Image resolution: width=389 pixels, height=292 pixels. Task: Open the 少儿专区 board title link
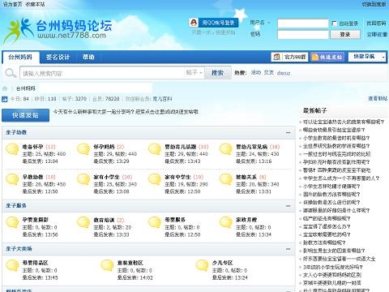(x=222, y=263)
